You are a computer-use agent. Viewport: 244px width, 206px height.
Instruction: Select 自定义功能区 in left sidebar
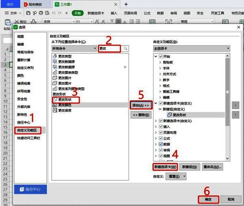pyautogui.click(x=27, y=130)
